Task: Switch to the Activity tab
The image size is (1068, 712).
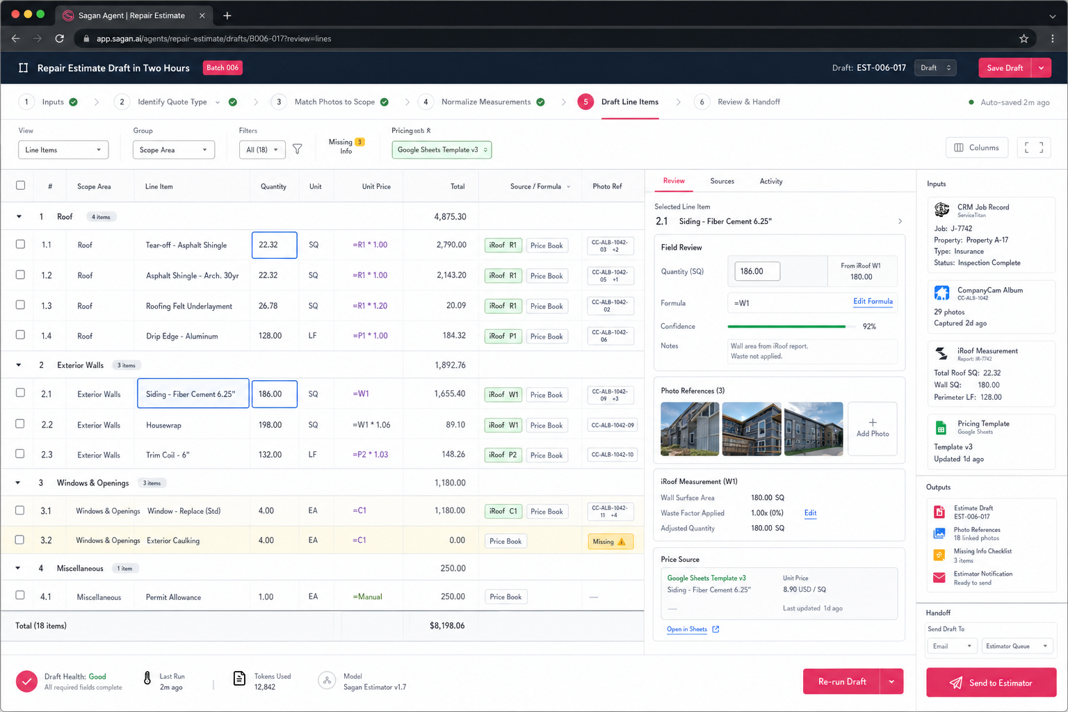Action: click(770, 181)
